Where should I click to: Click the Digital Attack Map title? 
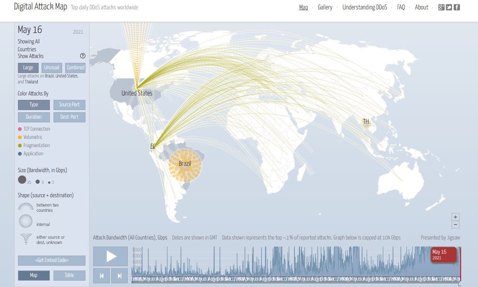40,7
